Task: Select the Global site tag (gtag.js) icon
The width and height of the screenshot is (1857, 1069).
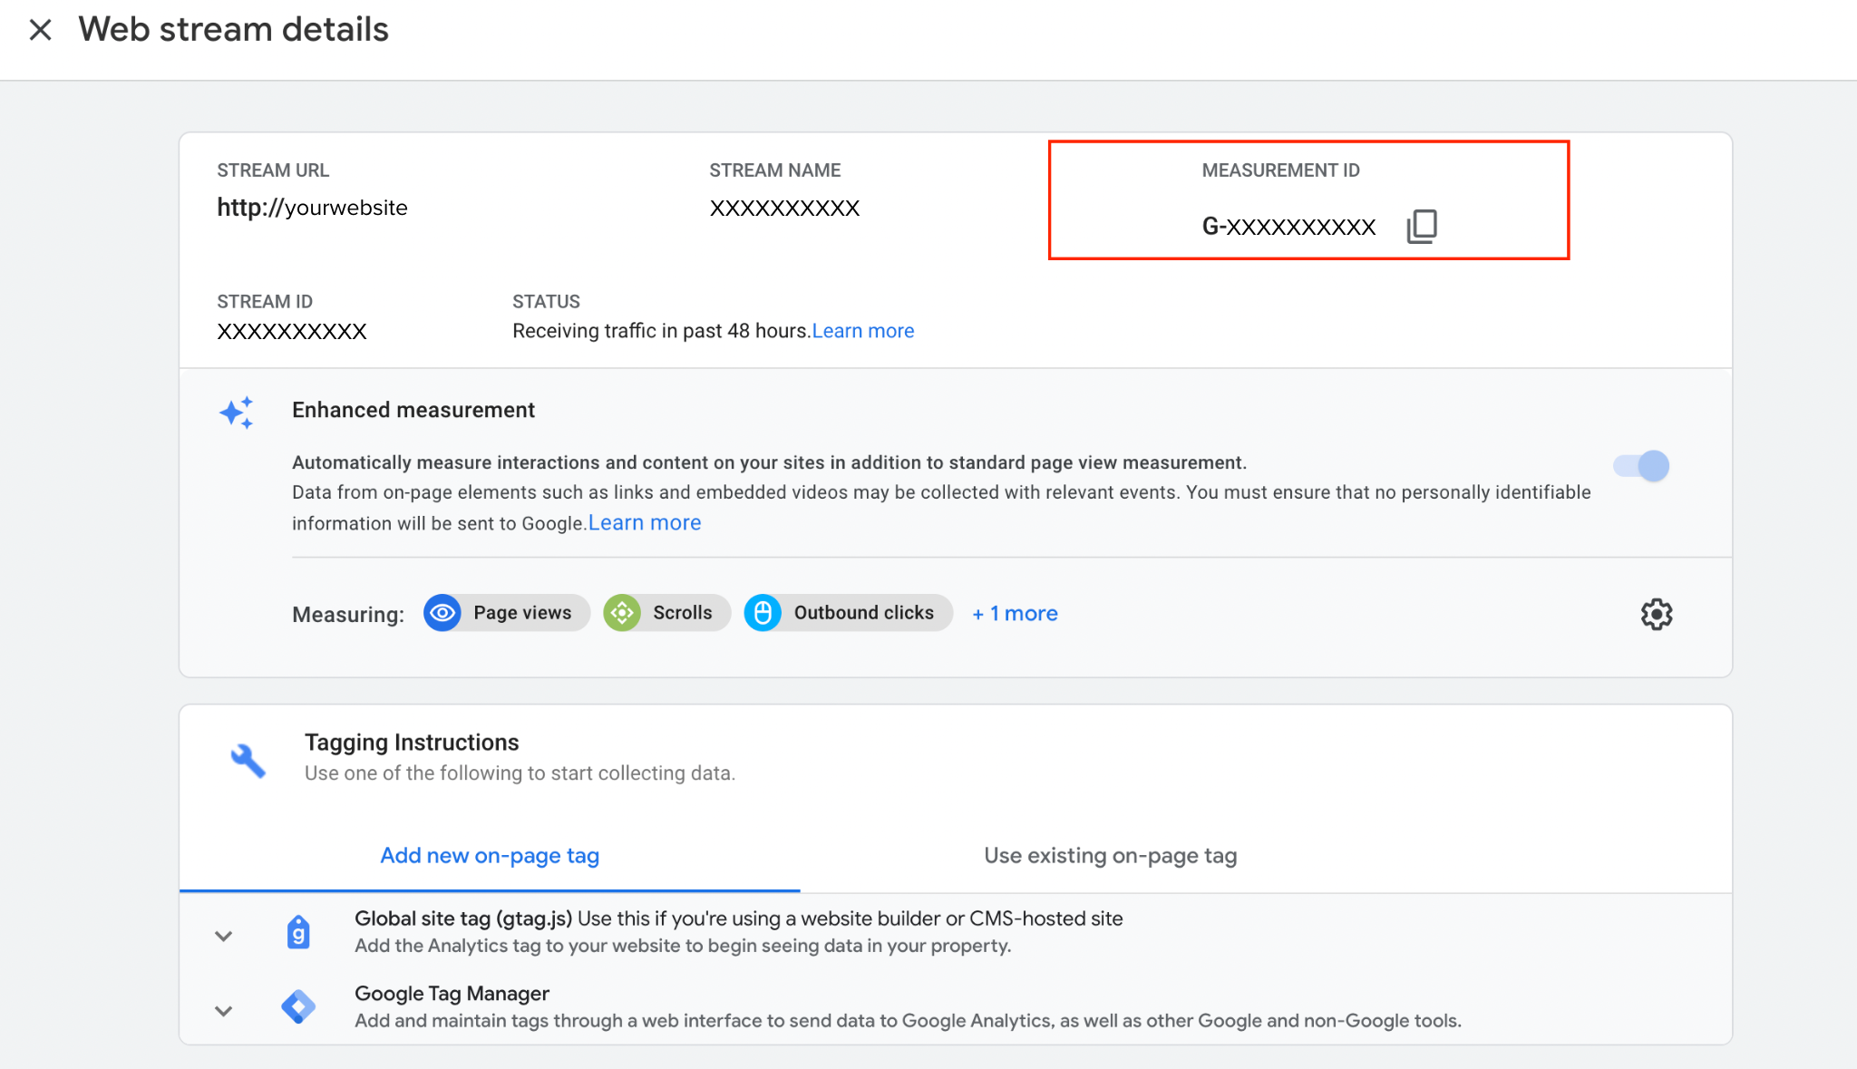Action: [299, 931]
